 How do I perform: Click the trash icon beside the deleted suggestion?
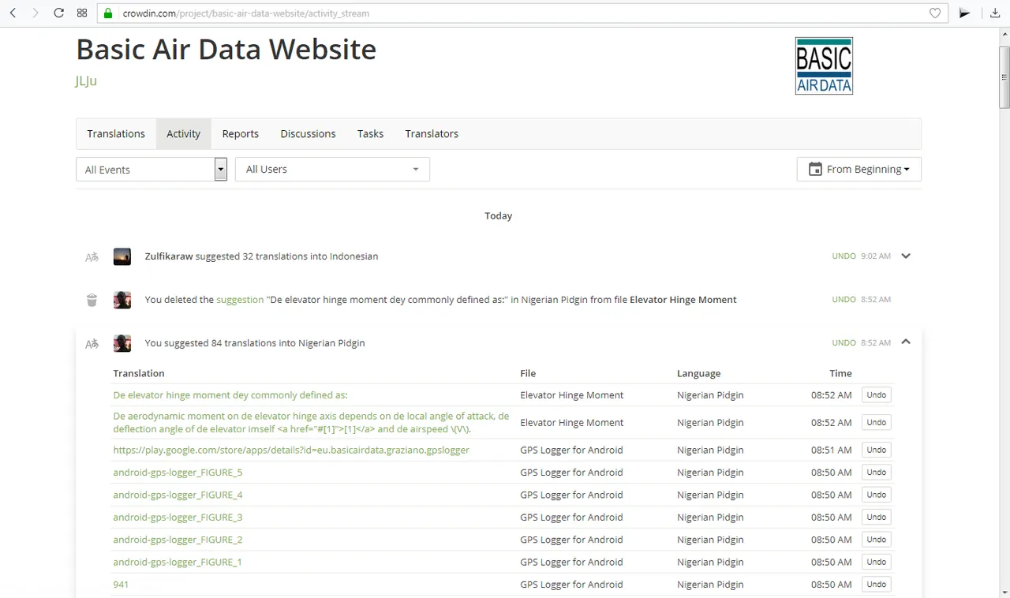coord(92,300)
